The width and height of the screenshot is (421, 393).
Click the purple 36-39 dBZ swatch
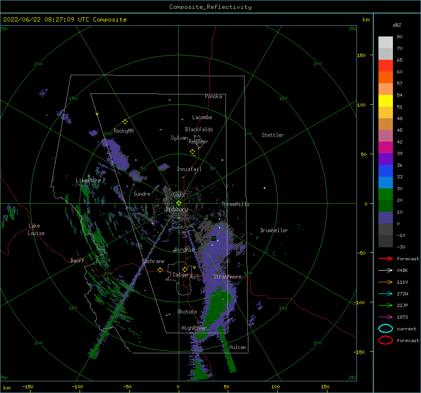click(x=385, y=159)
